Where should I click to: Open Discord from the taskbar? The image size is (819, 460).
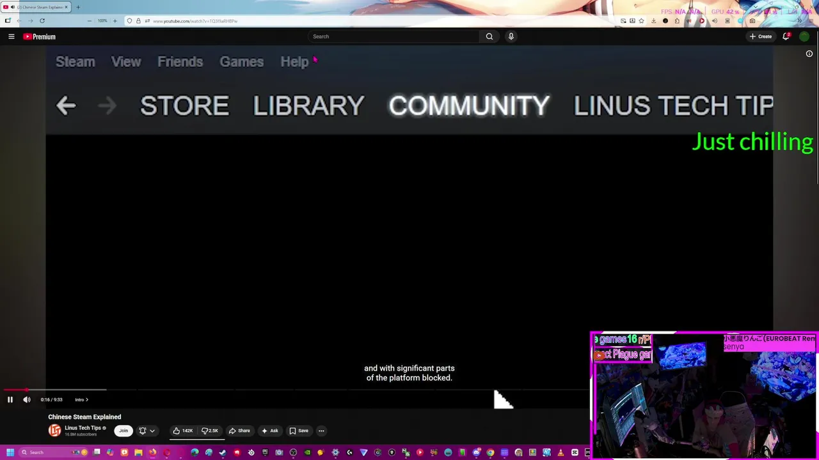pyautogui.click(x=476, y=452)
